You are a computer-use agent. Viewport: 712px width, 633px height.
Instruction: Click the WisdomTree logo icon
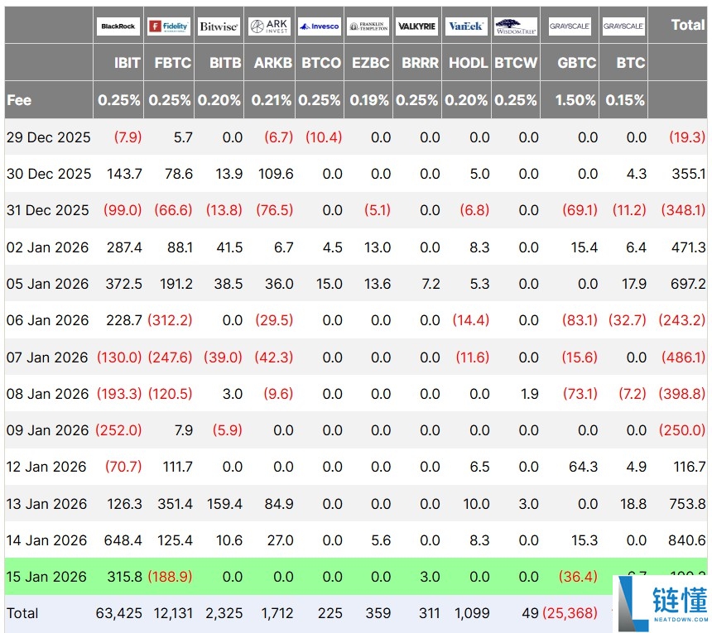point(516,26)
